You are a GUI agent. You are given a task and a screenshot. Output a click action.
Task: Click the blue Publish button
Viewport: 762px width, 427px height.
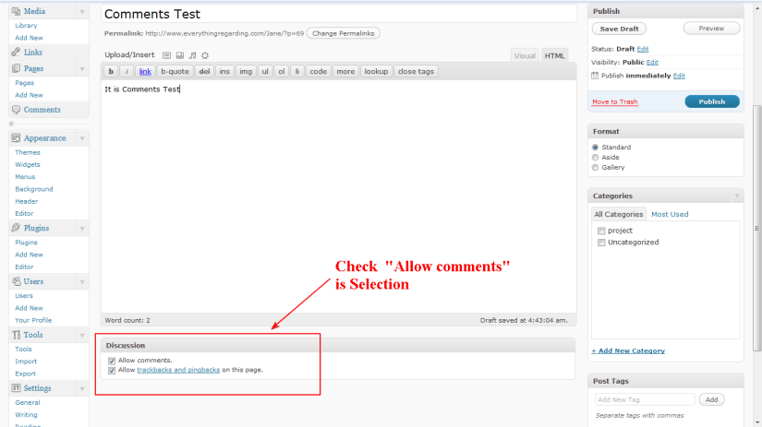712,101
